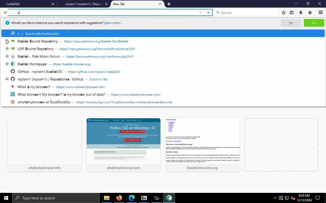Show hidden system tray icons chevron
Screen dimensions: 326x203
[x=275, y=198]
